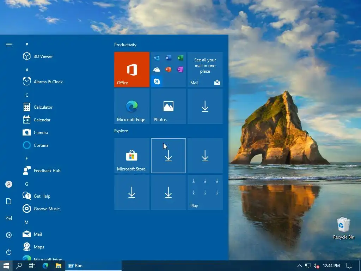Open Settings gear in the Start sidebar
This screenshot has width=361, height=271.
point(9,235)
